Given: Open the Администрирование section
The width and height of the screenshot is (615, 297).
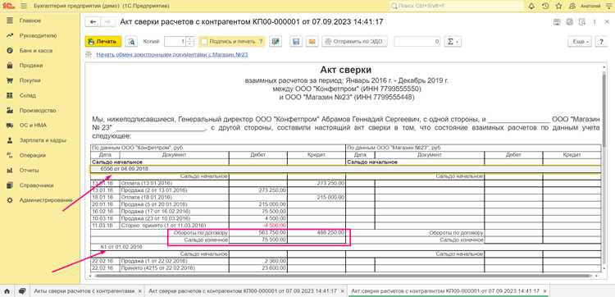Looking at the screenshot, I should 46,200.
